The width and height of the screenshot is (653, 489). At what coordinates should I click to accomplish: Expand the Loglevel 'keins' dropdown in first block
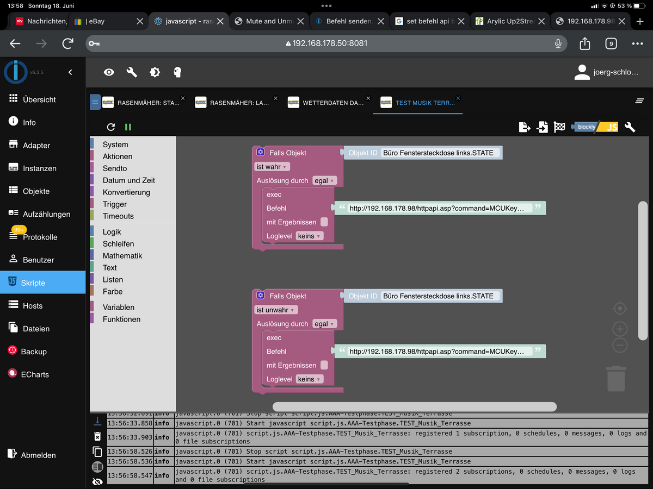point(310,236)
